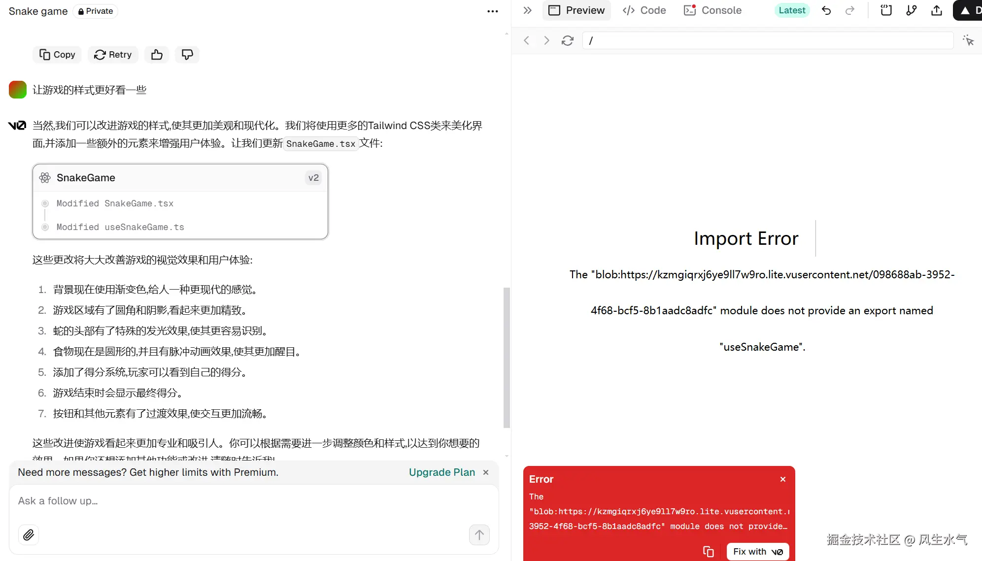Click the undo arrow in the preview toolbar
This screenshot has width=982, height=561.
click(x=826, y=10)
